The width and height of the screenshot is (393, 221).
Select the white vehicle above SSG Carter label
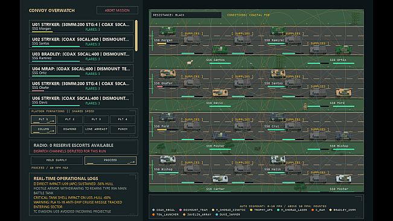pos(220,179)
